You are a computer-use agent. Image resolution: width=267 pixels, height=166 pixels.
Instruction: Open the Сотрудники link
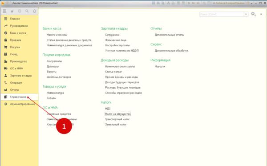(112, 35)
